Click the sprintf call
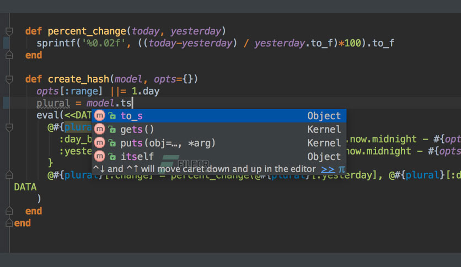The image size is (461, 267). (56, 43)
